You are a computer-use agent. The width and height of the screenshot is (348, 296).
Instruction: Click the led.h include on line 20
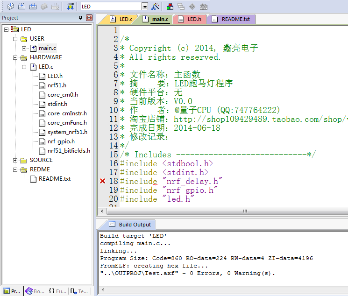[178, 199]
